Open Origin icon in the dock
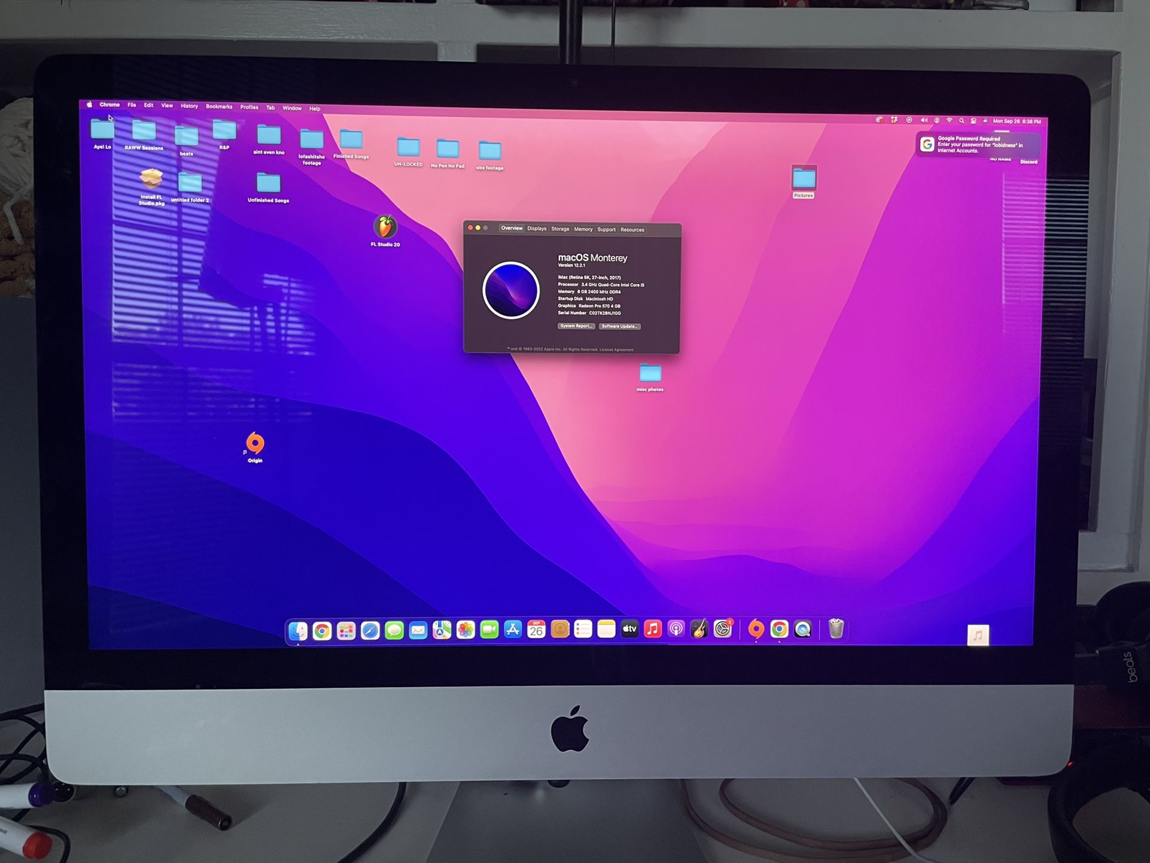The image size is (1150, 863). point(756,629)
